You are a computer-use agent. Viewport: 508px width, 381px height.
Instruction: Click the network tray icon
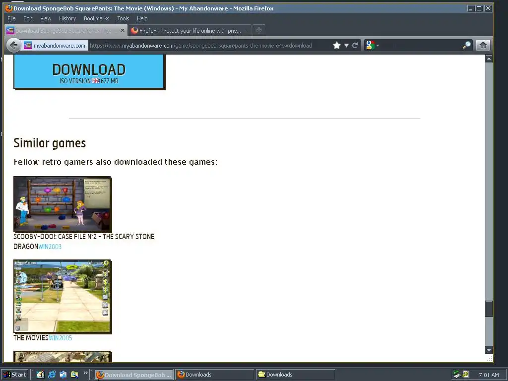457,375
